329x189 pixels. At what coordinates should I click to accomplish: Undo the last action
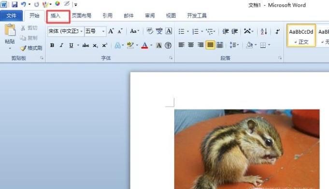(x=24, y=4)
